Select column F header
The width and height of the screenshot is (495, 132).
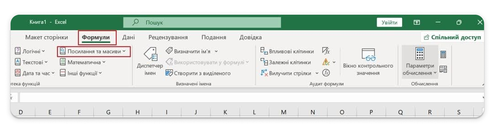coord(79,112)
